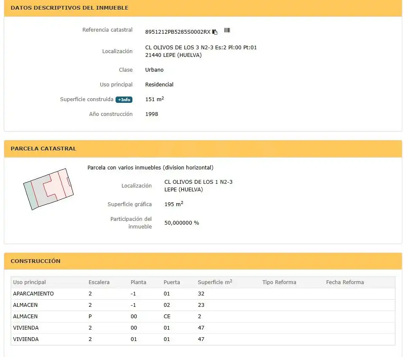The width and height of the screenshot is (404, 357).
Task: Click the 'Participación del inmueble' label
Action: [x=131, y=223]
